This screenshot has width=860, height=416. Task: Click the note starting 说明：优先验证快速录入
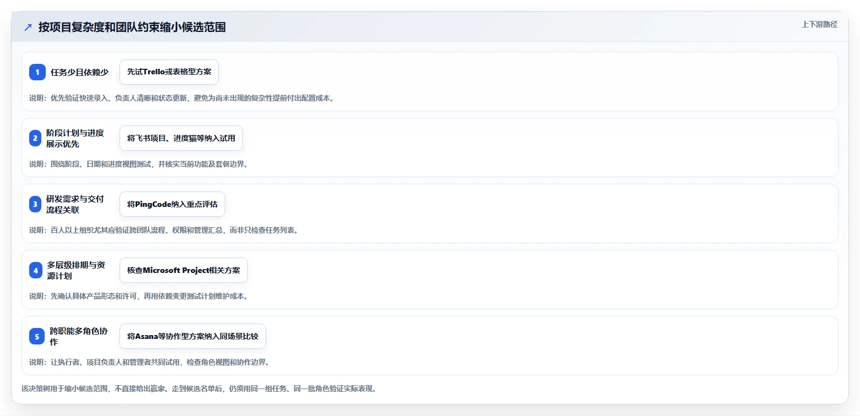click(x=182, y=98)
